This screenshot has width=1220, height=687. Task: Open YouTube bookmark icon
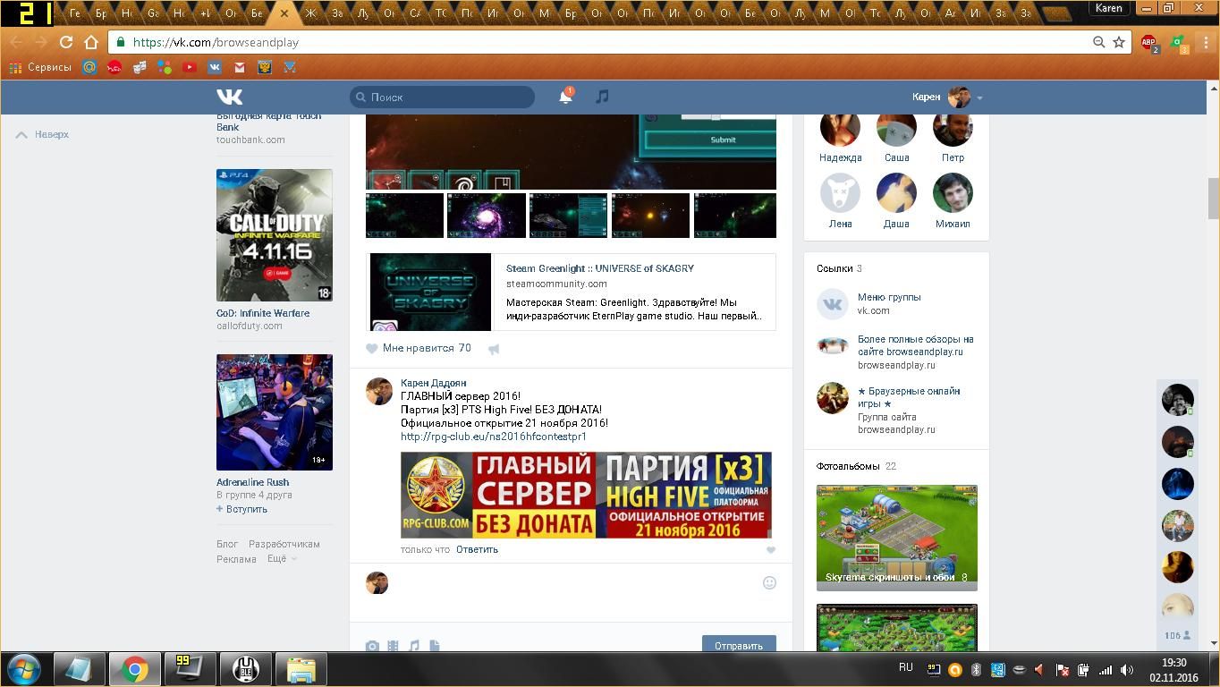(190, 67)
